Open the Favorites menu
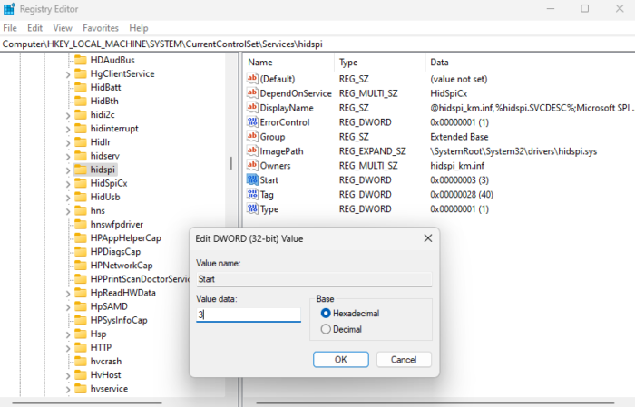 pos(101,28)
